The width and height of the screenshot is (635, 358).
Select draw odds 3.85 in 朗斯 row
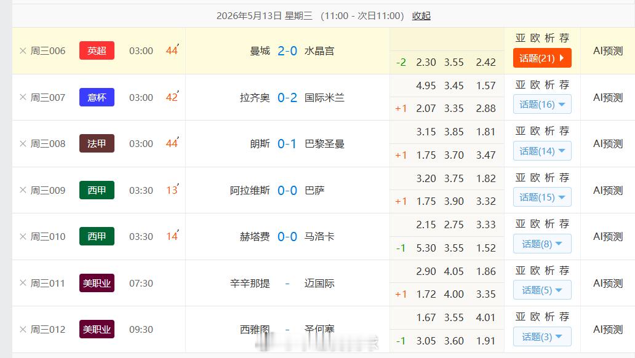click(x=453, y=132)
